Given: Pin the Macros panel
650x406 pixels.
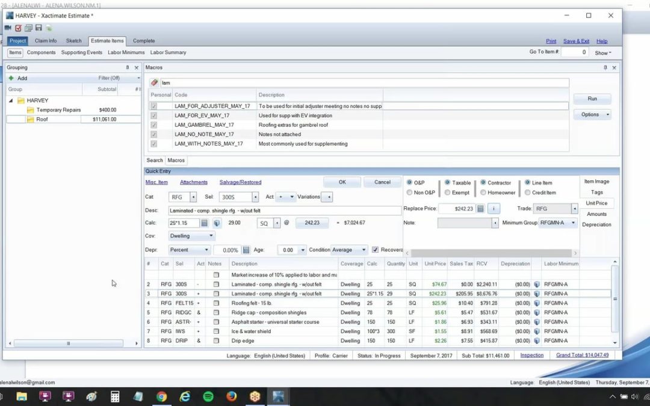Looking at the screenshot, I should [x=605, y=67].
